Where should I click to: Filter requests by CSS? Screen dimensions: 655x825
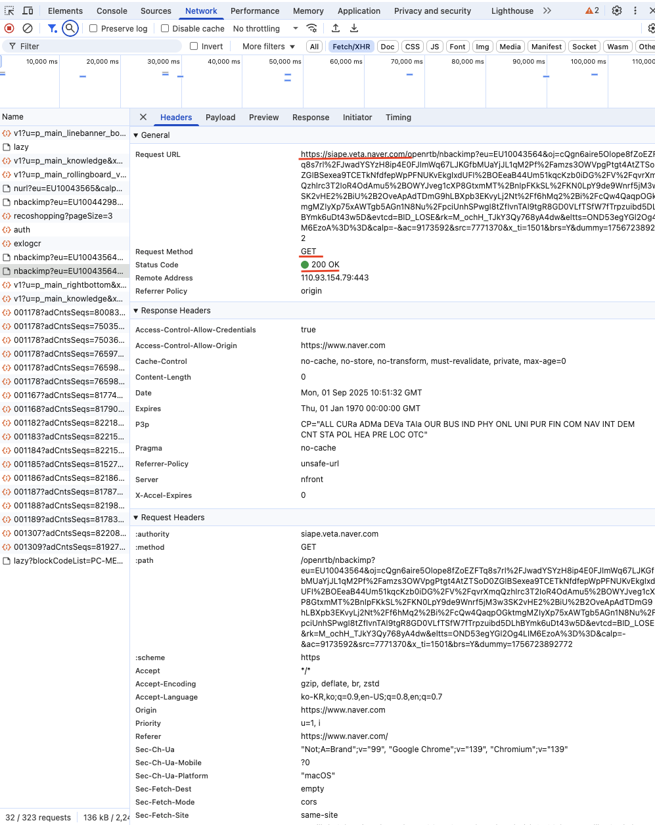[x=413, y=46]
